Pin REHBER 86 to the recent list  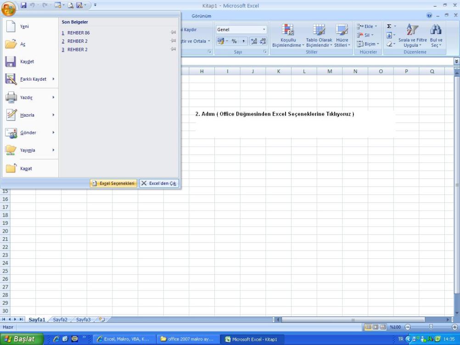coord(174,33)
